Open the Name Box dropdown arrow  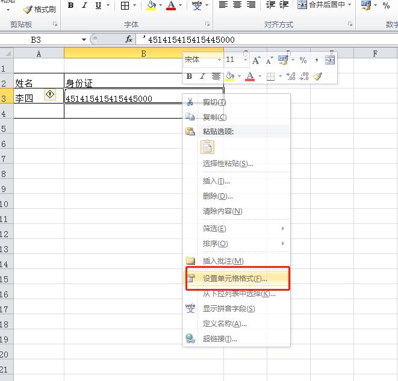pos(84,40)
